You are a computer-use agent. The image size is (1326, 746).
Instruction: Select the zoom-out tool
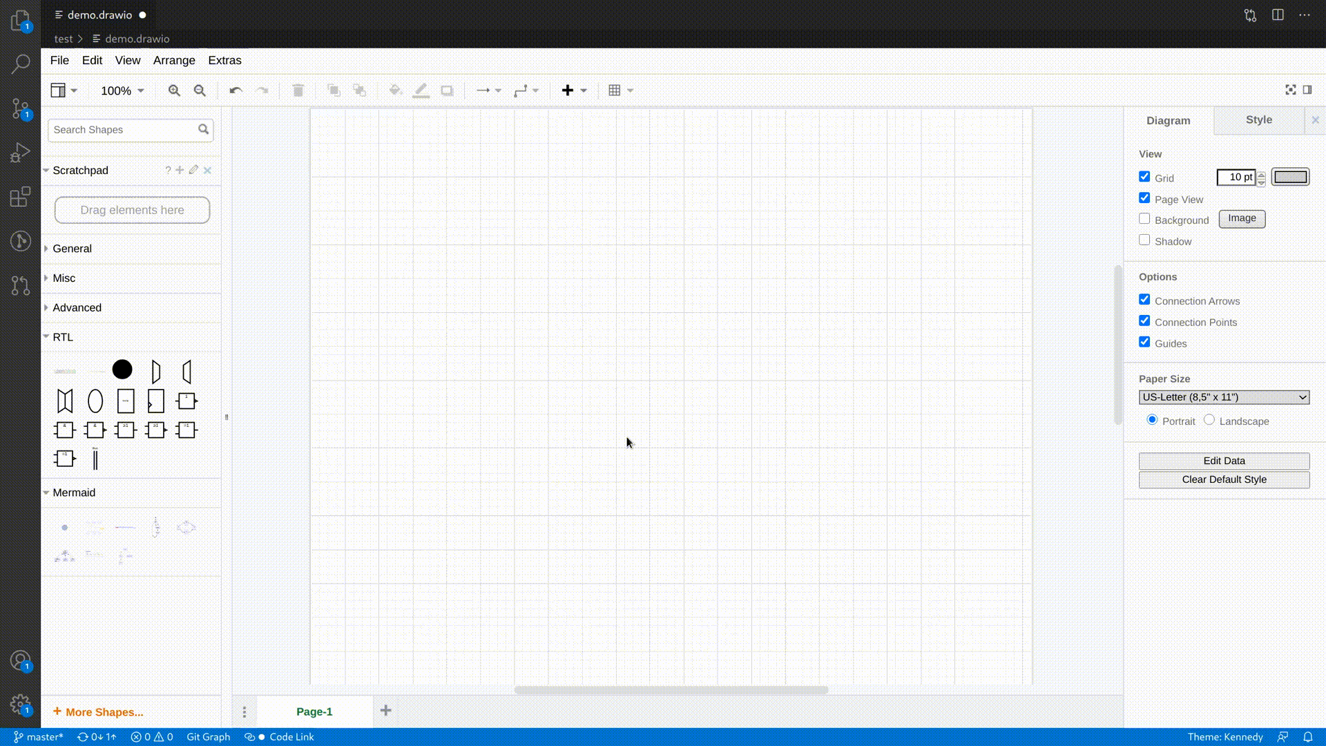pos(200,90)
